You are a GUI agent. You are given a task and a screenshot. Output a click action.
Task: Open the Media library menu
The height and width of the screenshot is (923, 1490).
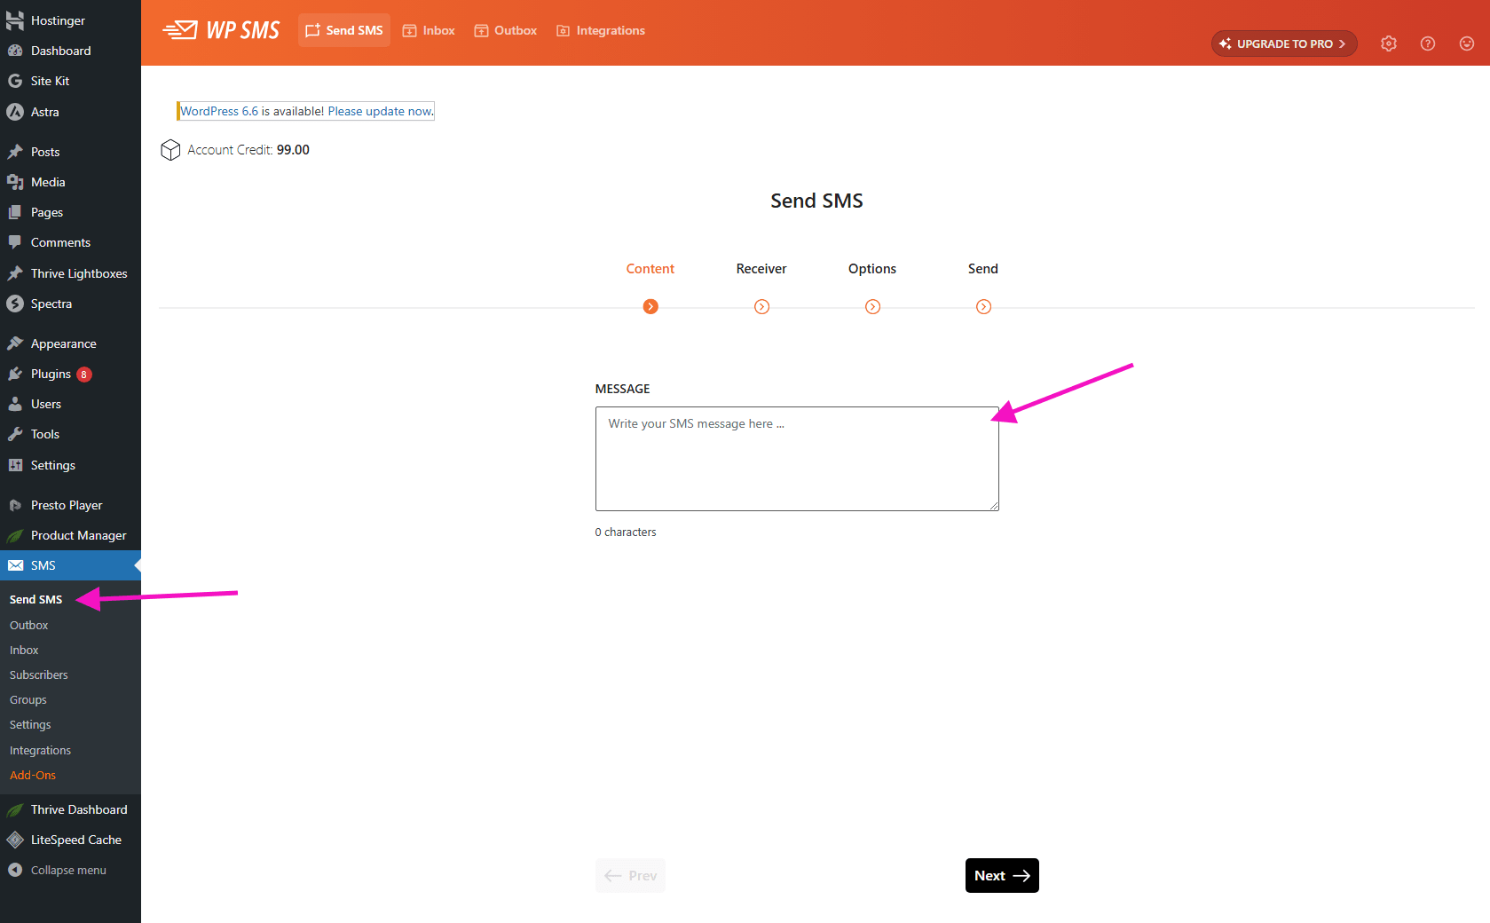coord(70,182)
